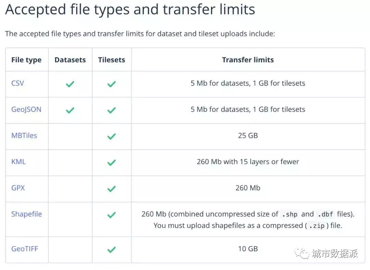
Task: Click the GeoTIFF tilesets checkmark
Action: coord(111,250)
